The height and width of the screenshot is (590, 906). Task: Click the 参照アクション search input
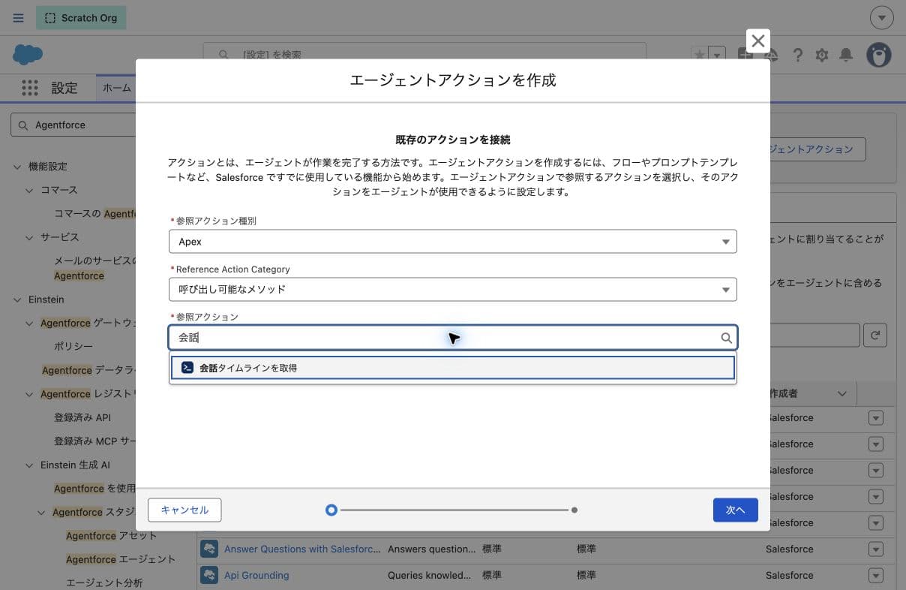[453, 338]
